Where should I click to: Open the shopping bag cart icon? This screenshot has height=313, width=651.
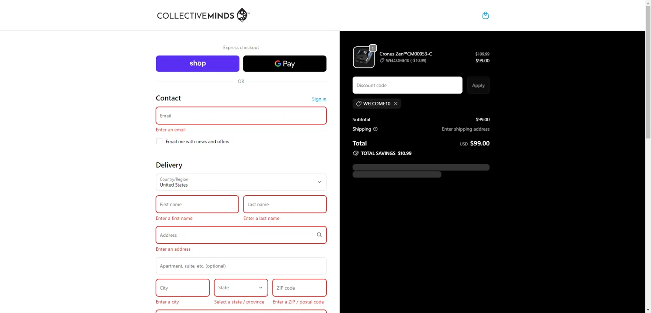485,15
